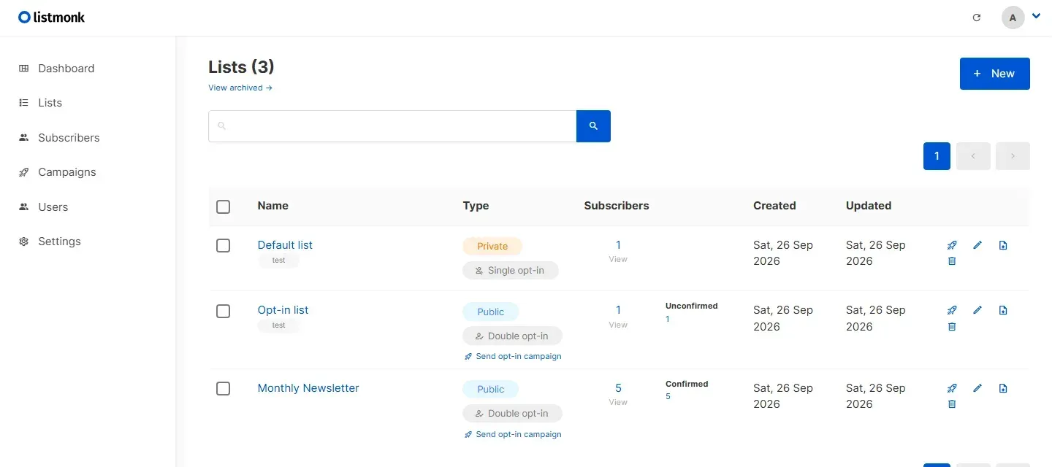Click the test tag under Default list
Screen dimensions: 1052x467
[x=278, y=260]
